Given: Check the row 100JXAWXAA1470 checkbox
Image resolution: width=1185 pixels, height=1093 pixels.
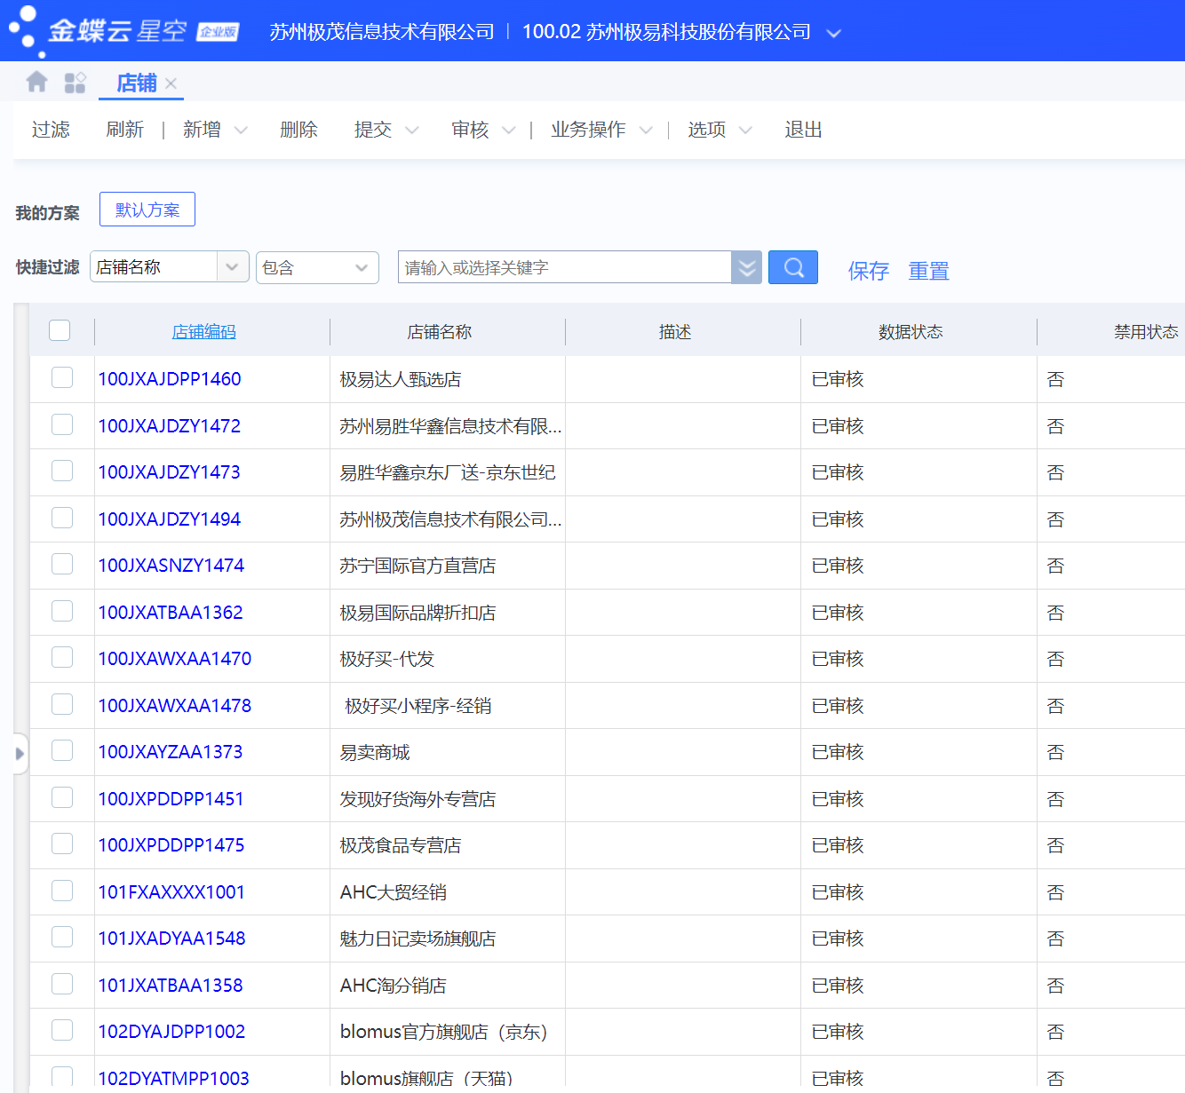Looking at the screenshot, I should tap(62, 657).
